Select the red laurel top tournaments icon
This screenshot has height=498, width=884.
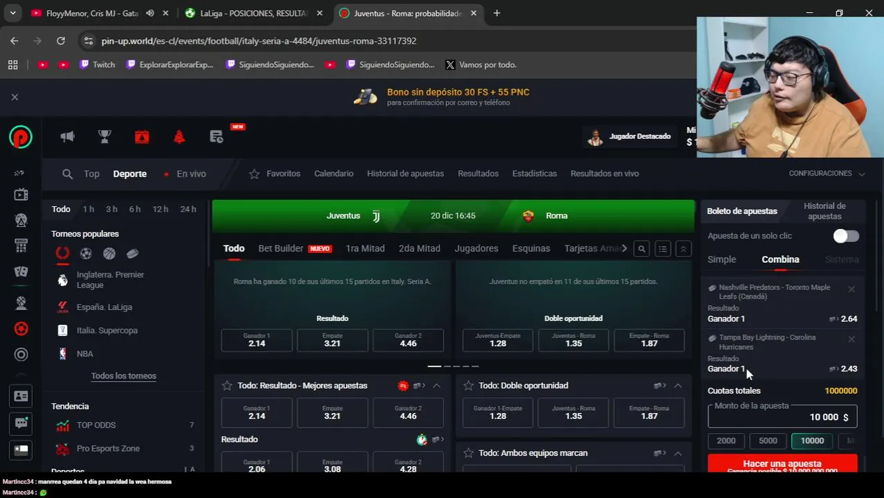tap(62, 253)
